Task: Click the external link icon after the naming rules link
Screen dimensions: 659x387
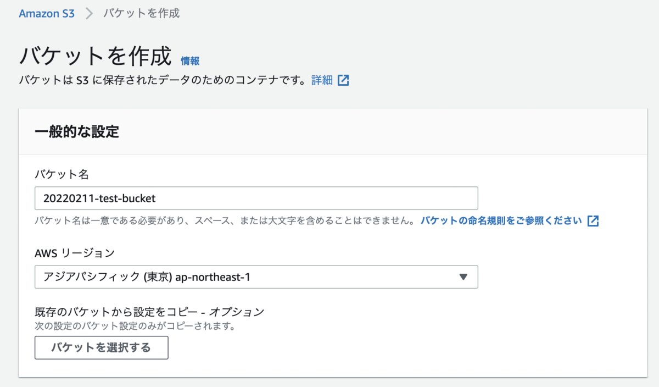Action: tap(593, 221)
